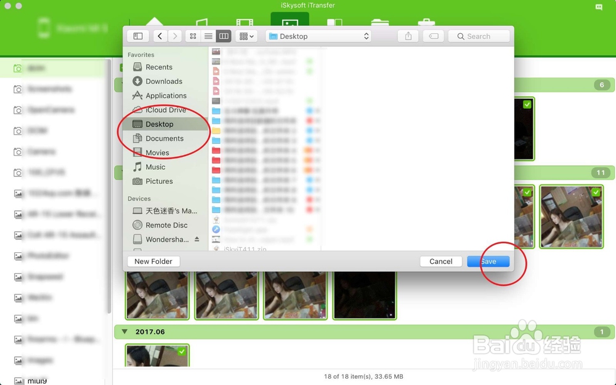The width and height of the screenshot is (616, 385).
Task: Go forward in the file dialog
Action: point(175,36)
